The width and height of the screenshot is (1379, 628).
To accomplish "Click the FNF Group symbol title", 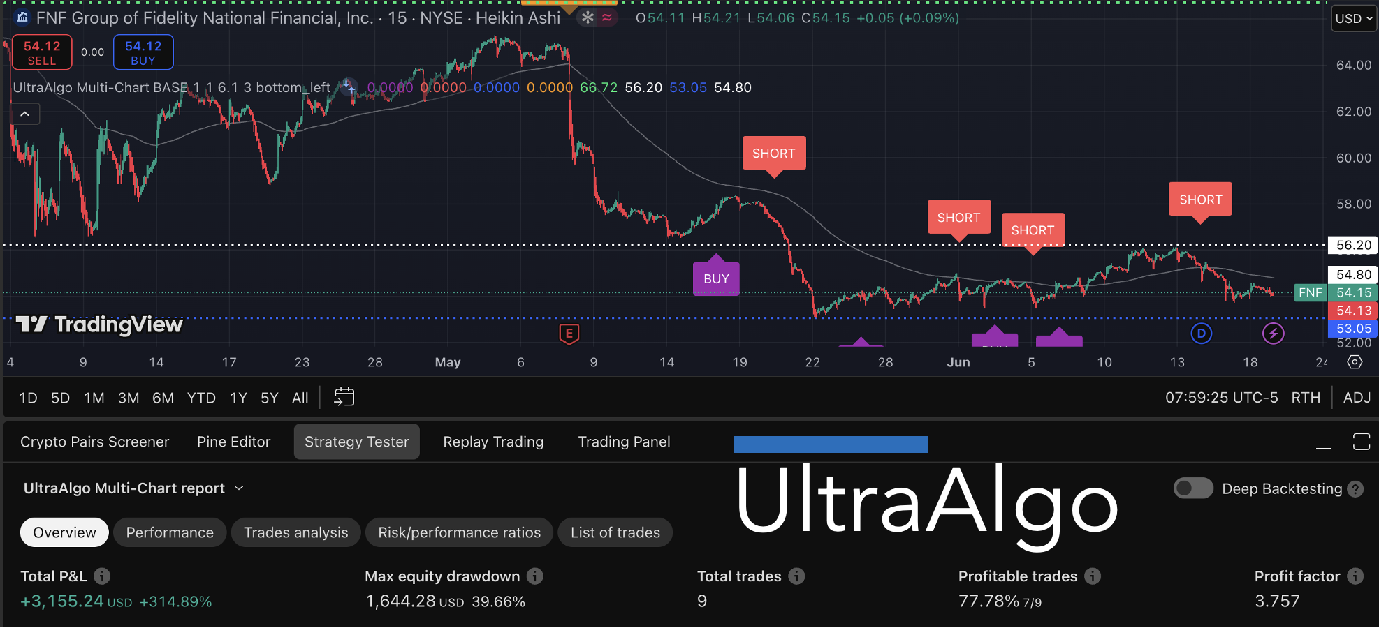I will 205,18.
